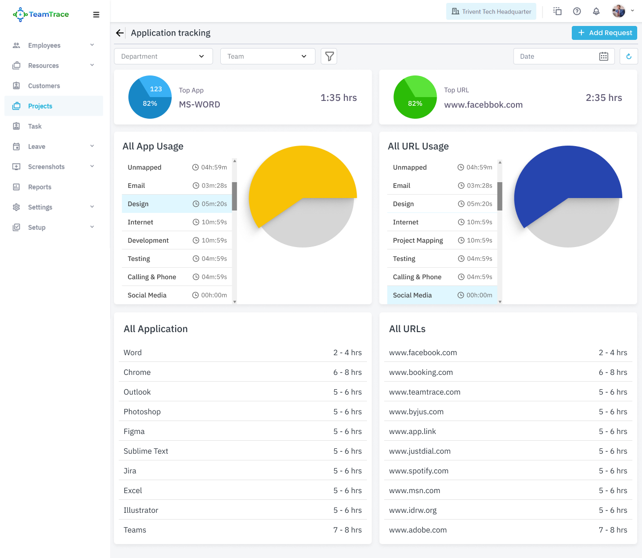Go to Reports in sidebar
This screenshot has width=642, height=558.
[x=39, y=187]
